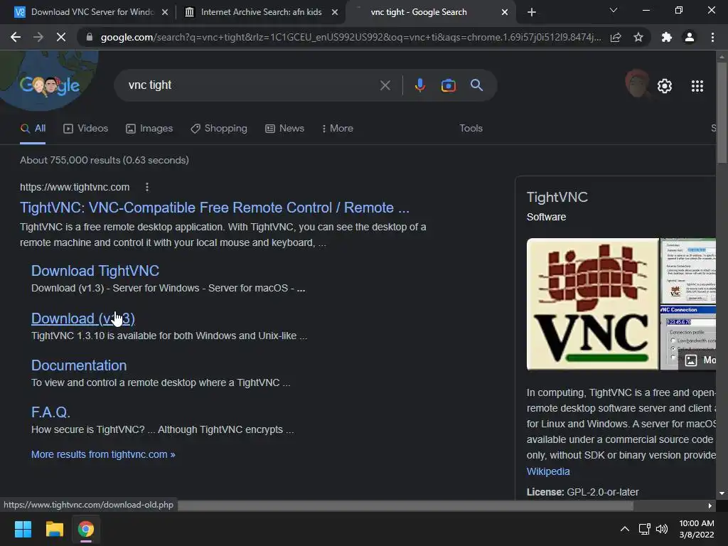Show hidden system tray icons
This screenshot has width=728, height=546.
click(624, 529)
